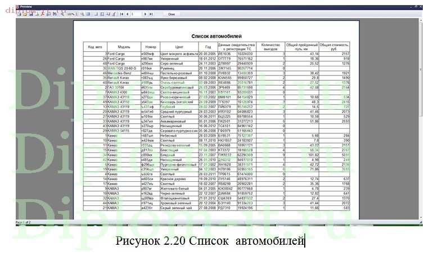
Task: Click the page number field showing 1
Action: pos(136,14)
